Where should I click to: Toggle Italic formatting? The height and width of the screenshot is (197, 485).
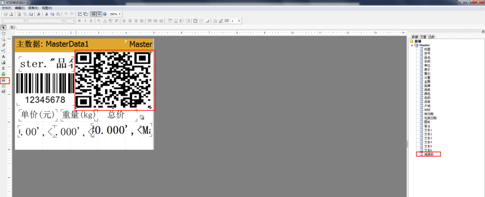(85, 21)
